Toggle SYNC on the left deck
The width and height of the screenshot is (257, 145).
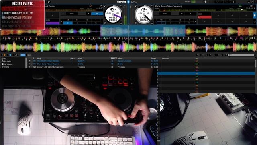click(72, 14)
